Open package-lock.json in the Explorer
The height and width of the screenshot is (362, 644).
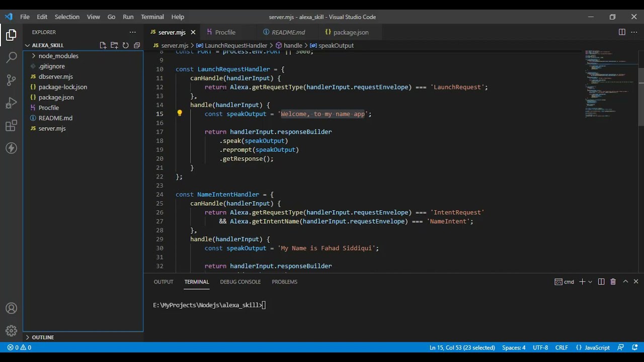(83, 87)
